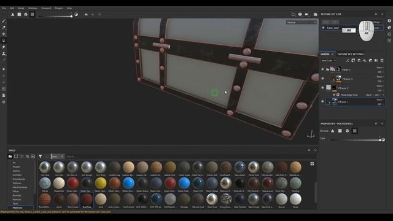Choose triangle fill mode in top toolbar
Screen dimensions: 393x221
click(12, 15)
